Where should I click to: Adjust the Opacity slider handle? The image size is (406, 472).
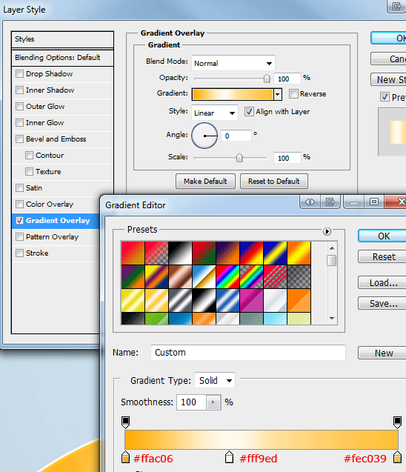click(x=267, y=79)
